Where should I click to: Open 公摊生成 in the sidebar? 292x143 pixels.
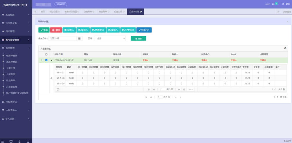click(x=11, y=68)
